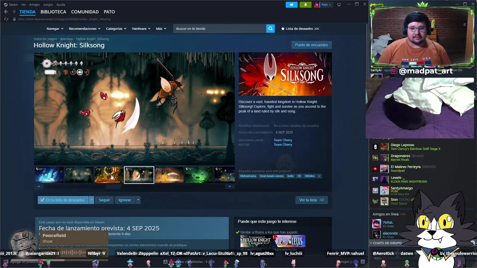Screen dimensions: 477x268
Task: Click the Elden Ring Nightreign icon beside LeveN-_
Action: click(x=375, y=179)
